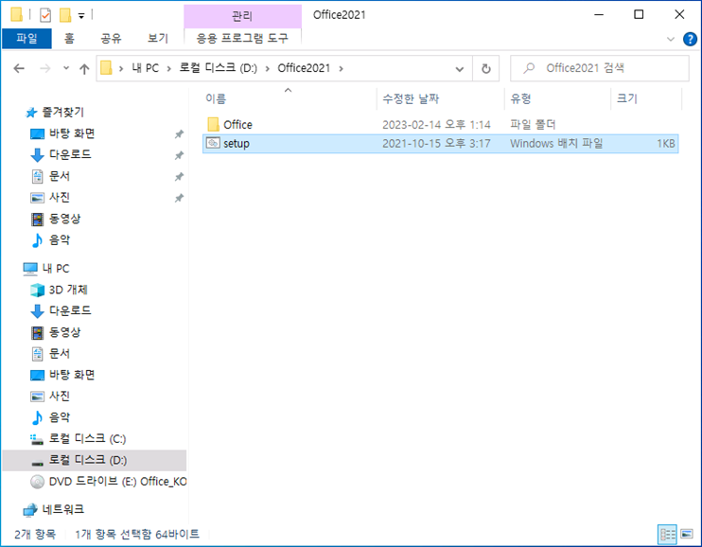The image size is (702, 547).
Task: Go back with the left arrow
Action: 19,68
